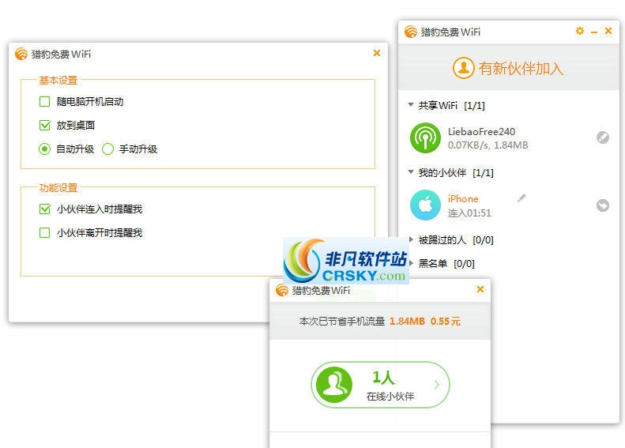625x448 pixels.
Task: Click the 0.55元 savings value
Action: [445, 322]
